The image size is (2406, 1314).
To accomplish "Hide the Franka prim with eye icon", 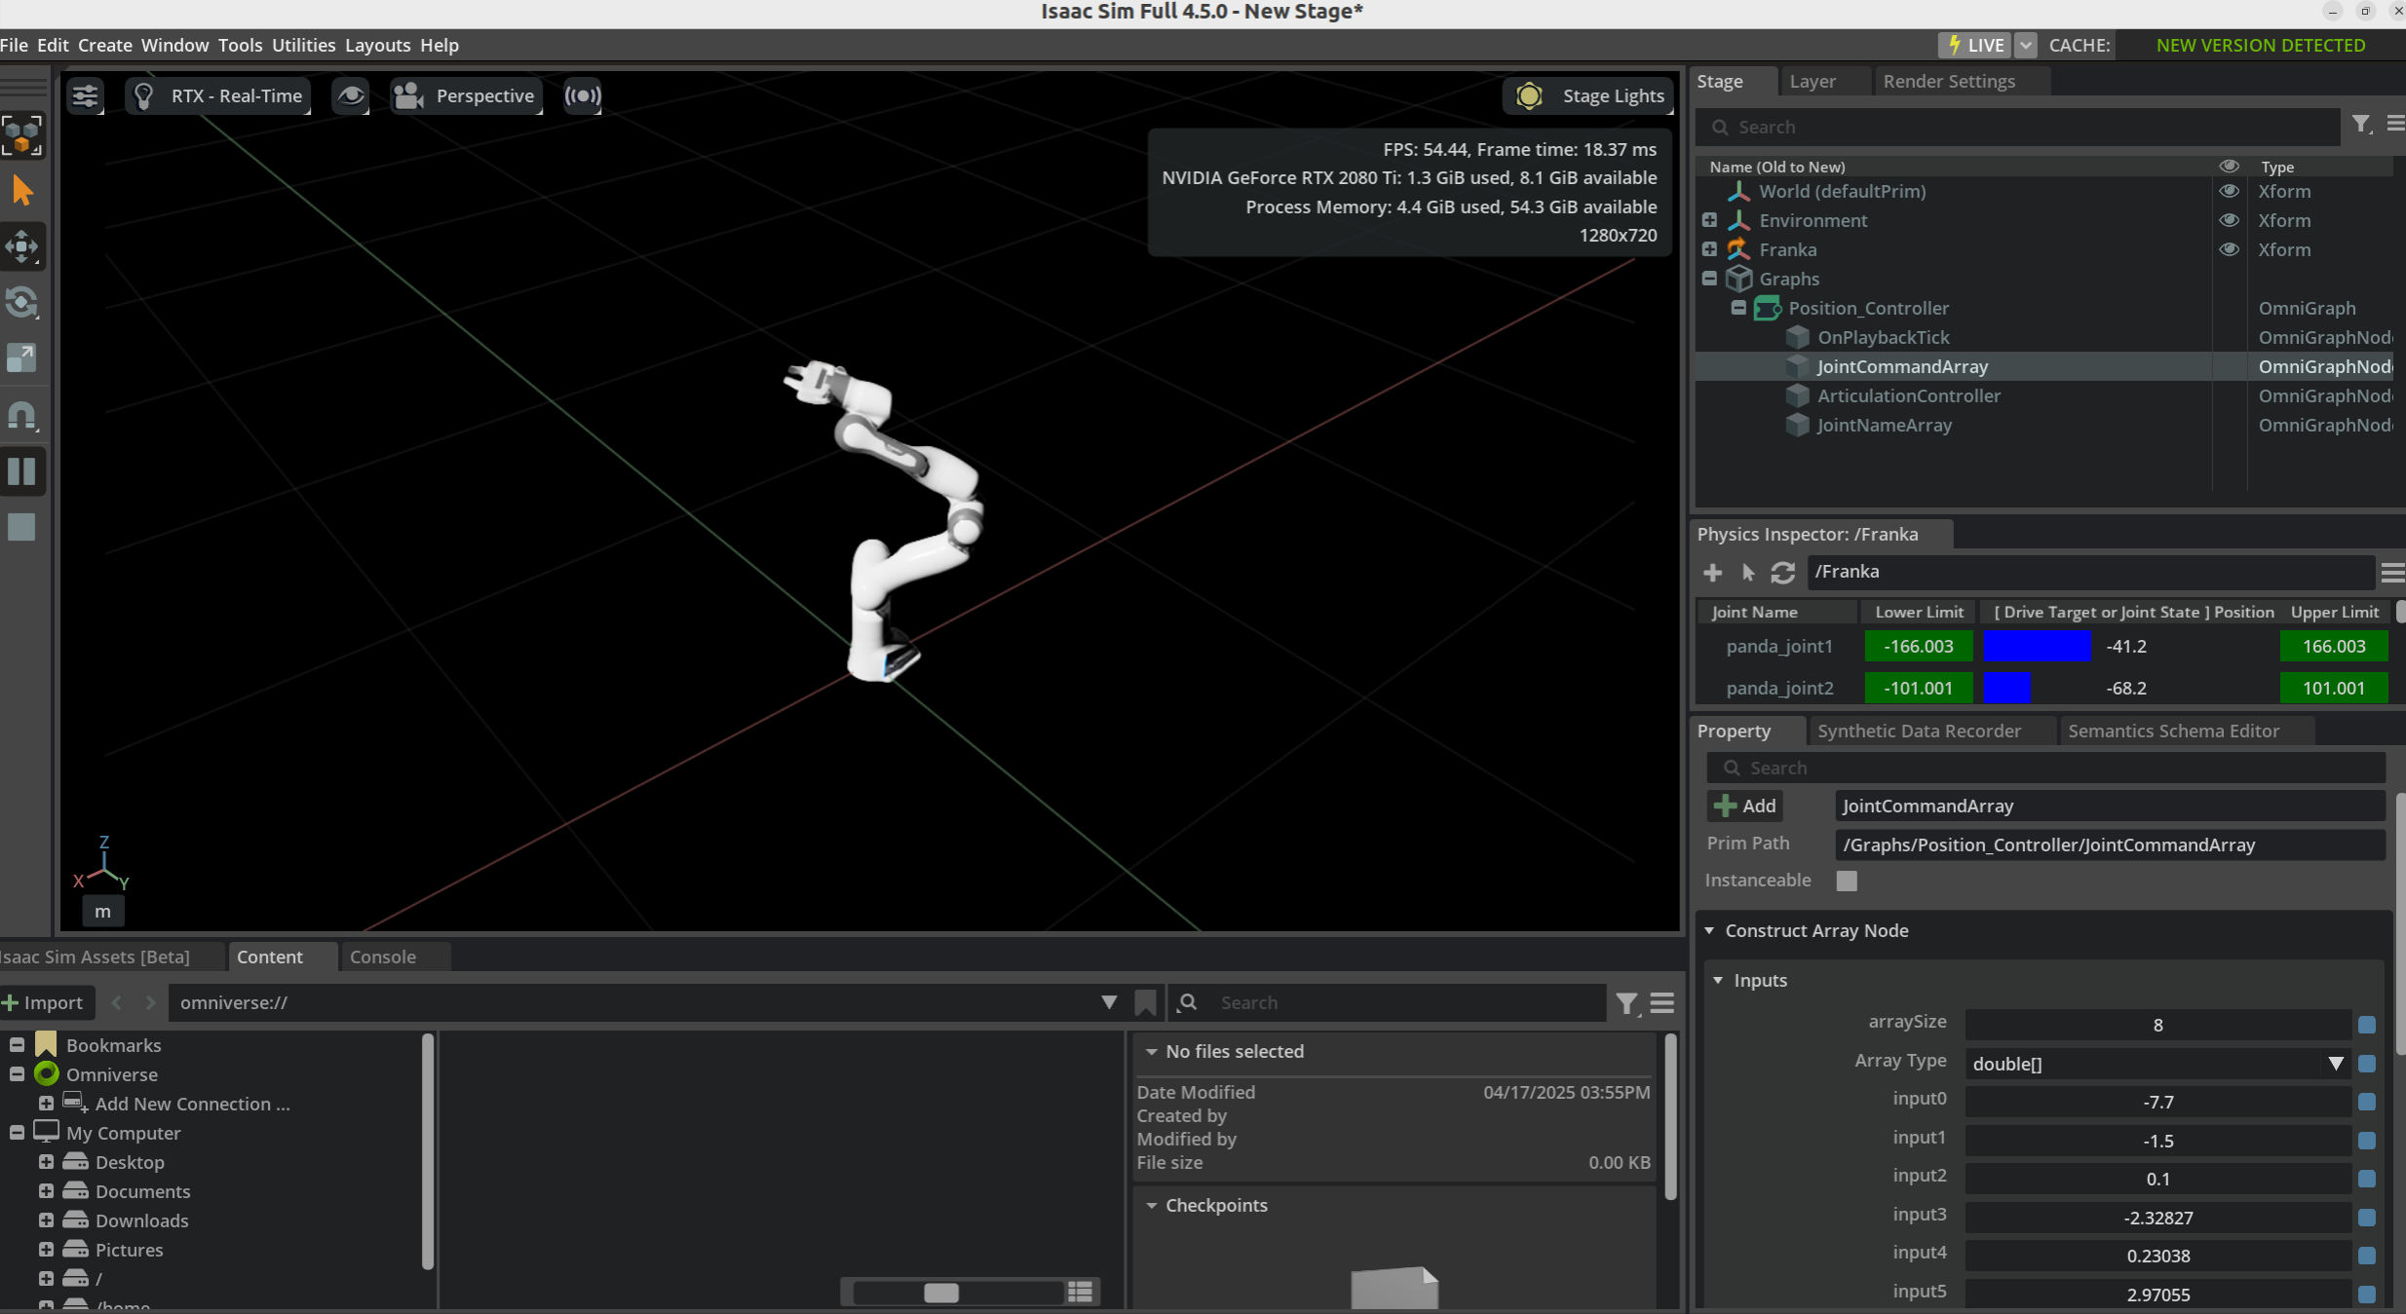I will [2229, 249].
